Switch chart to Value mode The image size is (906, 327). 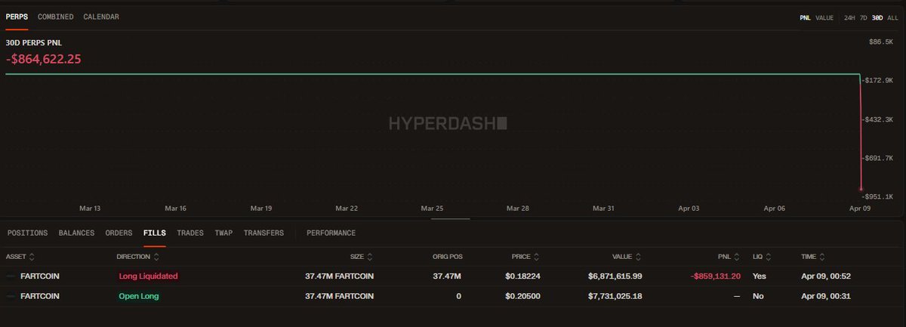[x=824, y=17]
